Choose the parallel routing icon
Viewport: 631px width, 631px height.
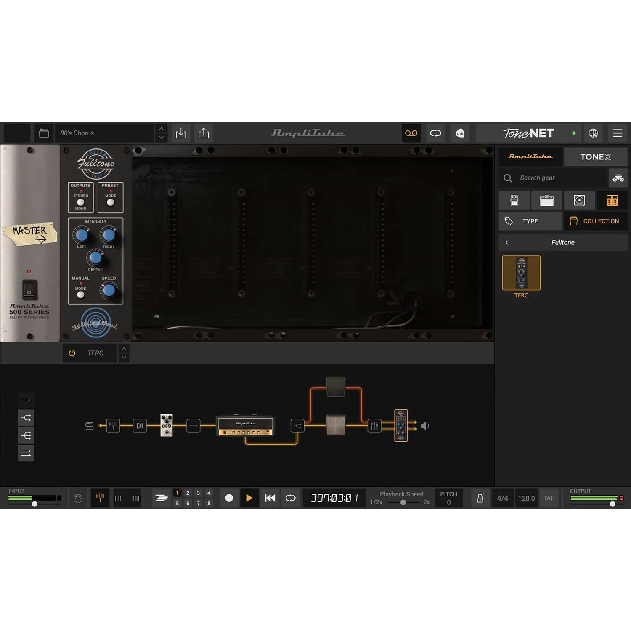(x=26, y=453)
